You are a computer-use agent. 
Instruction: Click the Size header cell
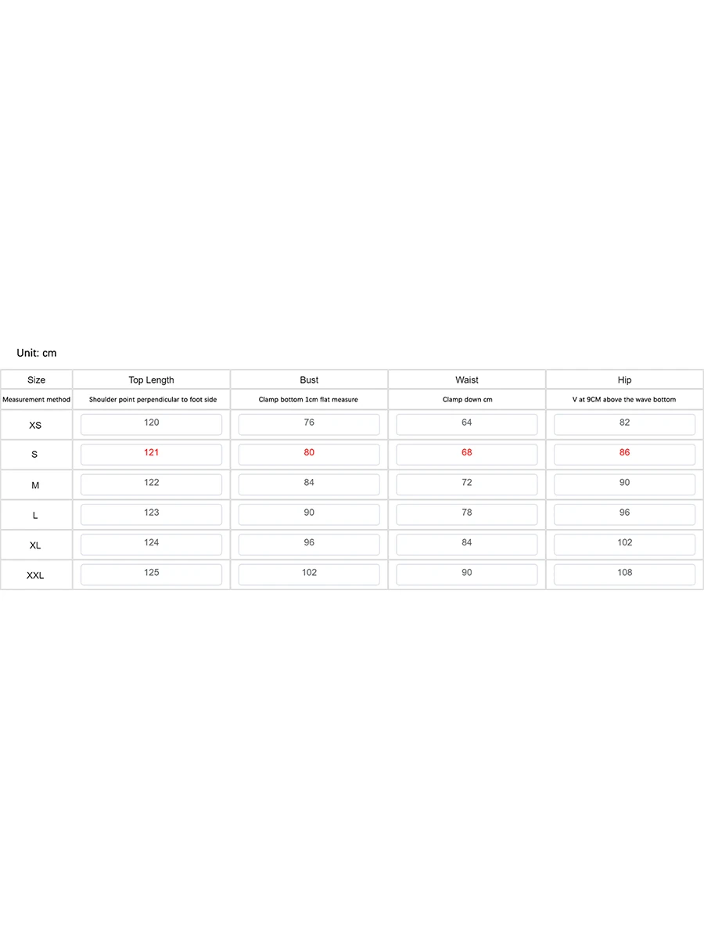click(36, 380)
